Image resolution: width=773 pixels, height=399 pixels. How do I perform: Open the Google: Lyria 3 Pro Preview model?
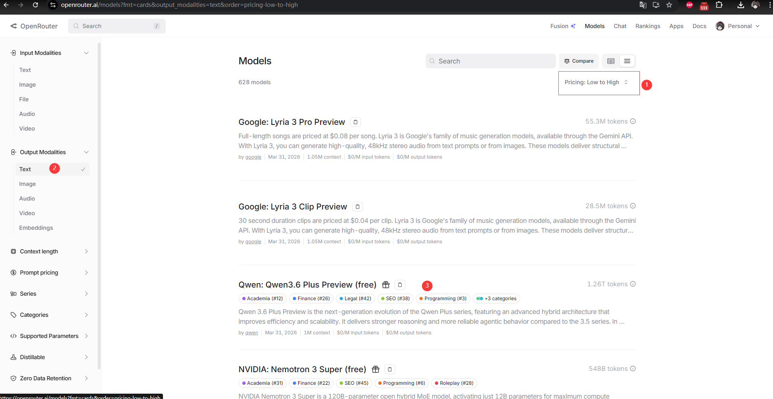click(x=292, y=122)
